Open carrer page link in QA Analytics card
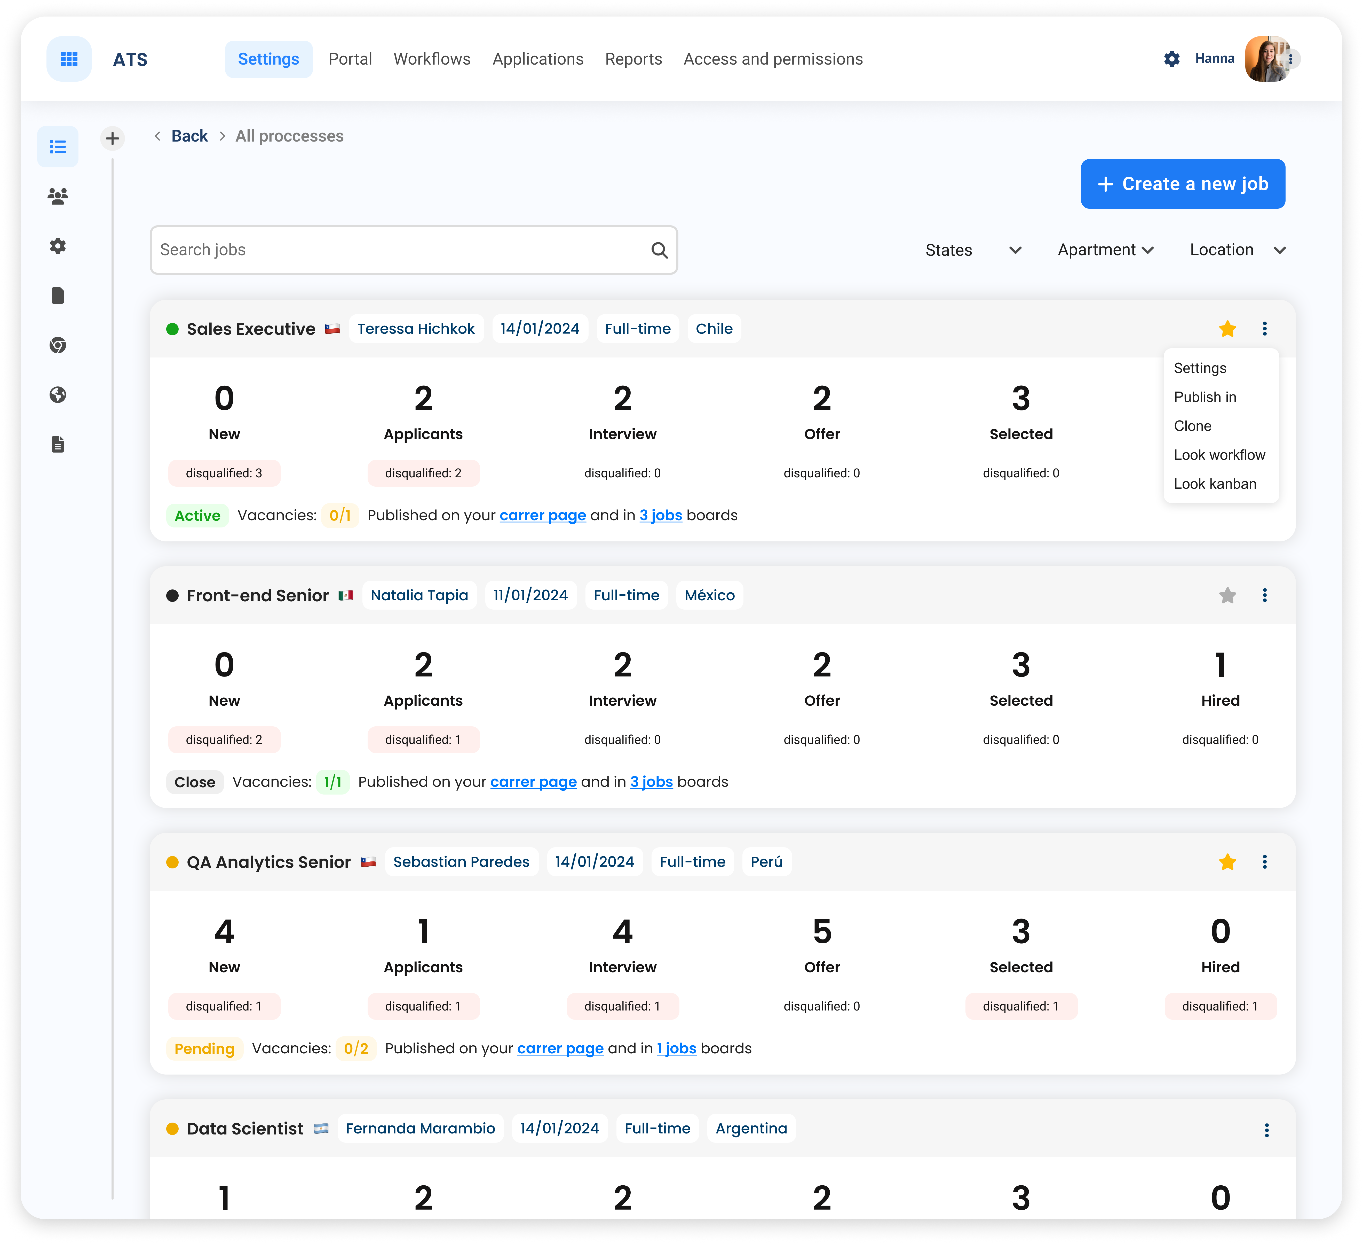Image resolution: width=1363 pixels, height=1244 pixels. [x=560, y=1048]
